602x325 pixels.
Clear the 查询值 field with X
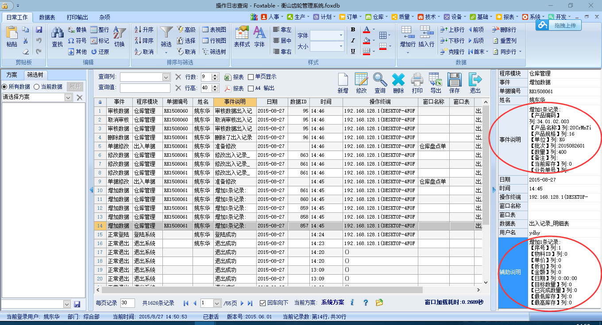pyautogui.click(x=178, y=88)
